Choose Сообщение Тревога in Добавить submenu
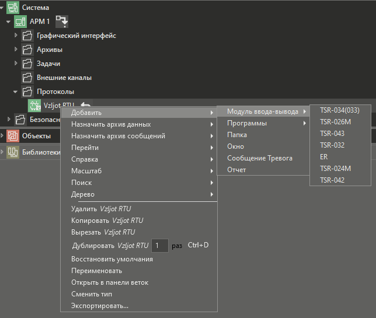The height and width of the screenshot is (318, 376). pyautogui.click(x=260, y=158)
